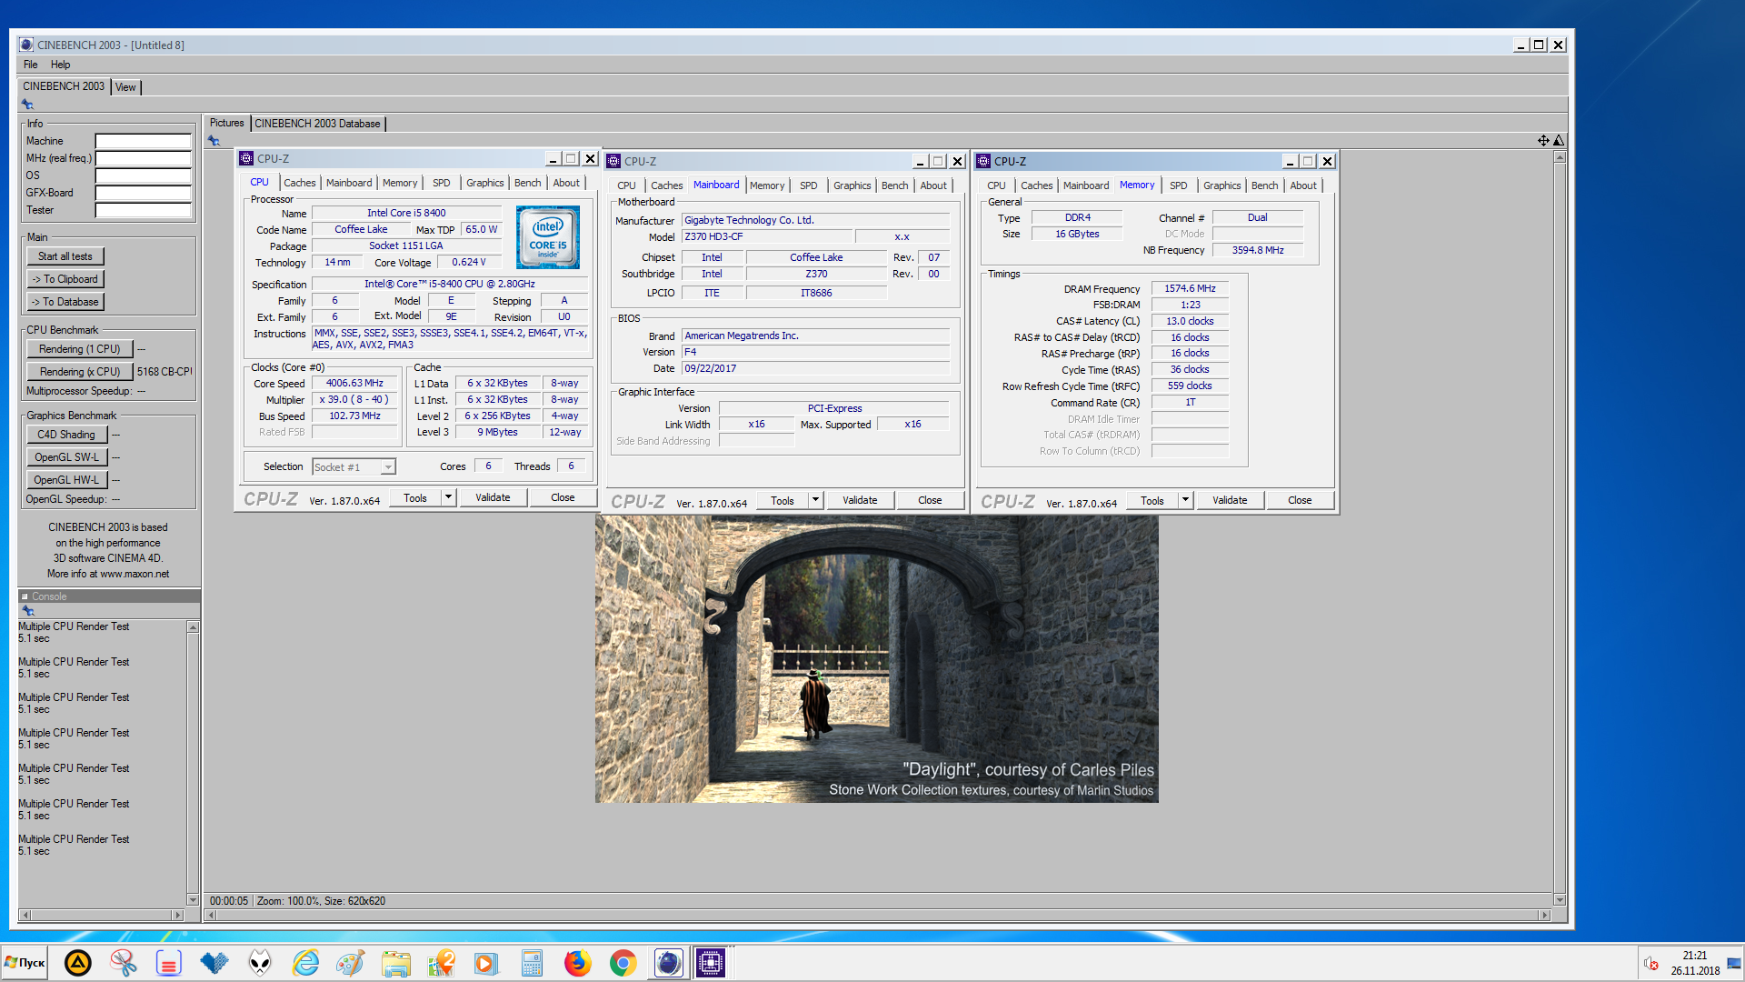Open the Help menu
The image size is (1745, 982).
point(60,65)
